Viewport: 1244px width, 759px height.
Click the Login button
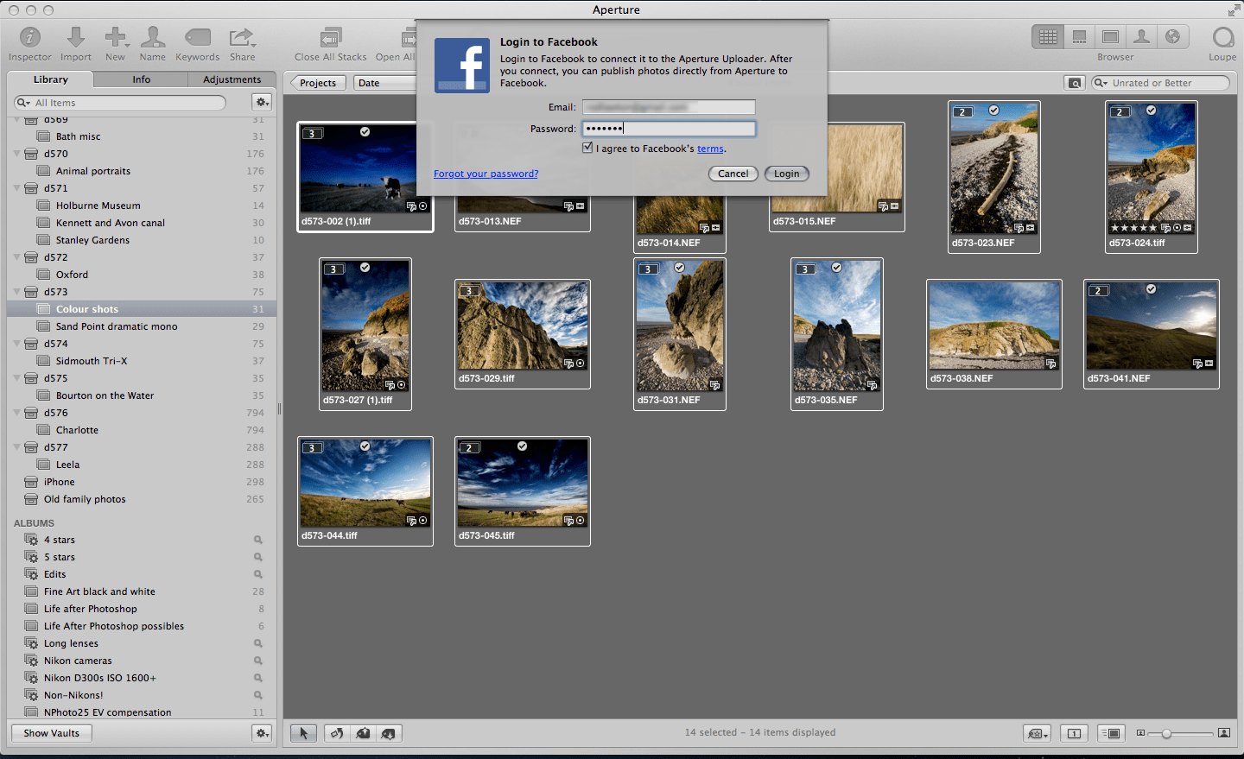(787, 174)
